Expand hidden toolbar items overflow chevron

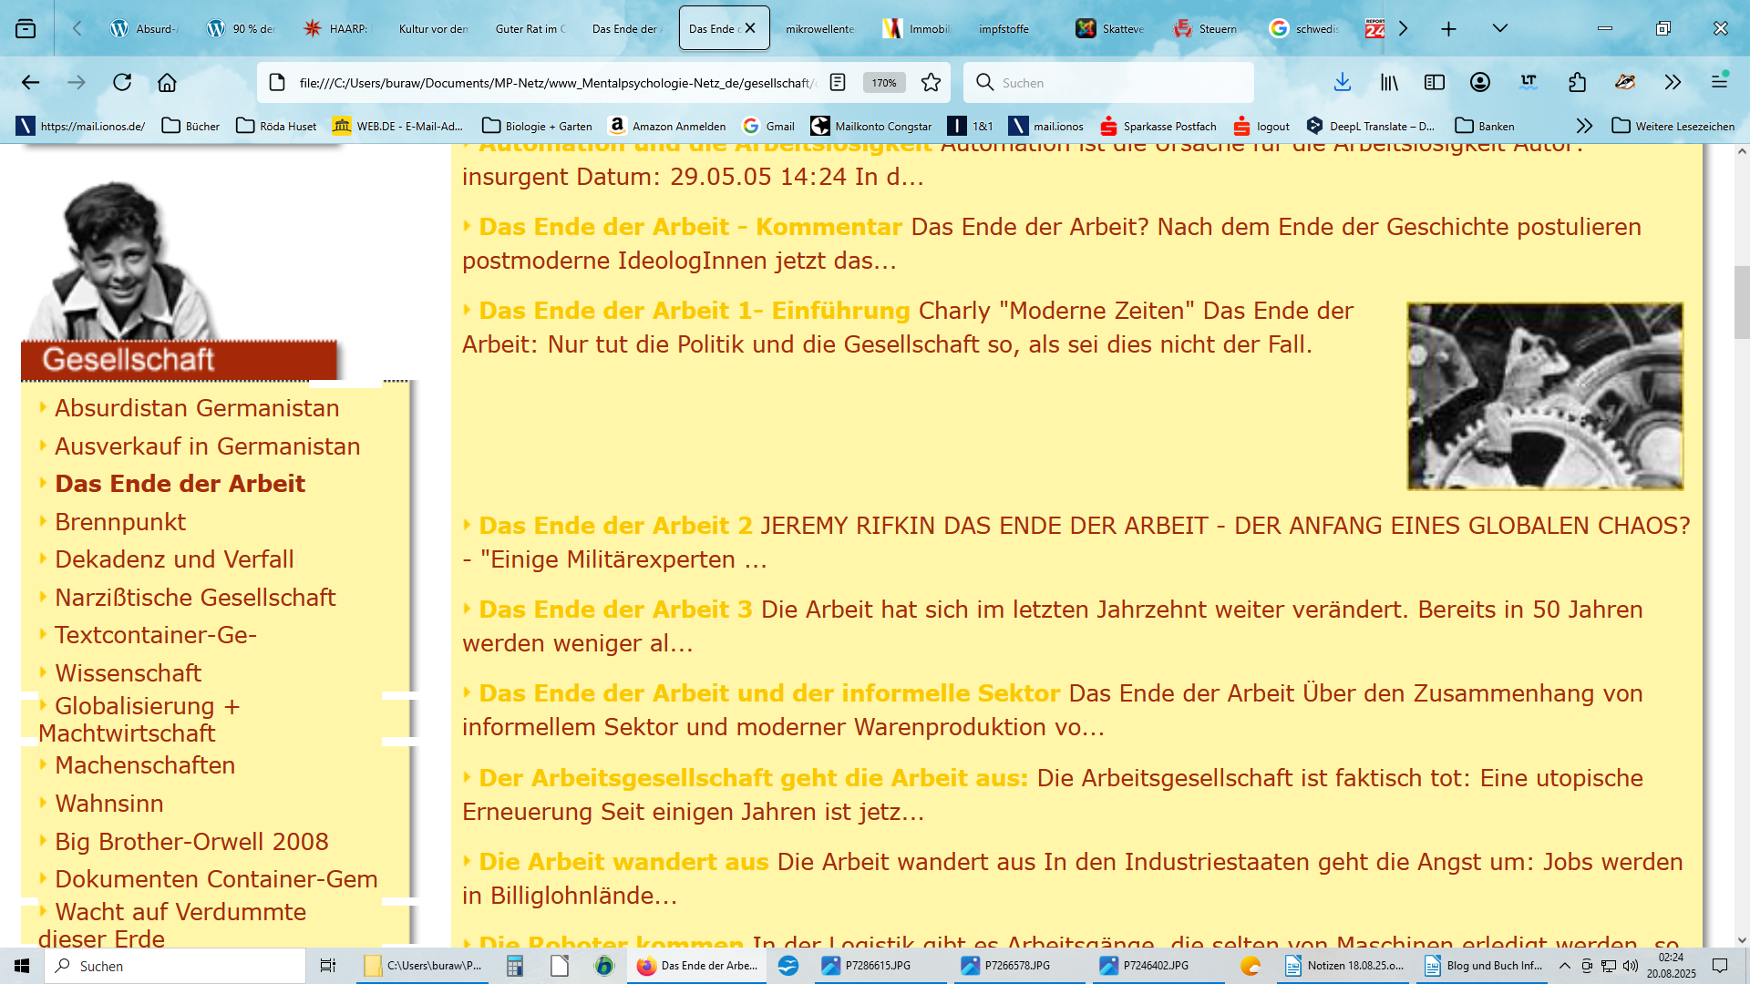coord(1673,83)
